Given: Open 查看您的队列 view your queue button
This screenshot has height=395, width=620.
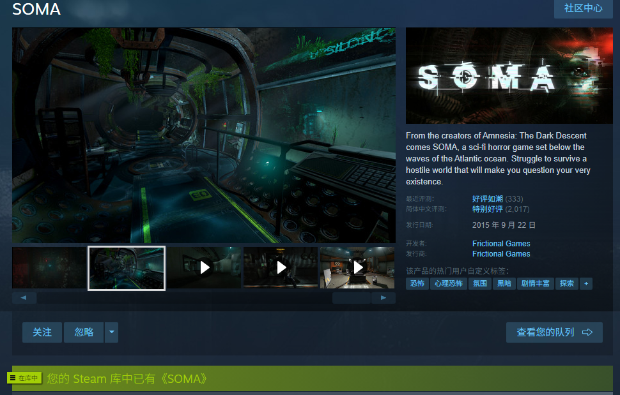Looking at the screenshot, I should [x=554, y=332].
